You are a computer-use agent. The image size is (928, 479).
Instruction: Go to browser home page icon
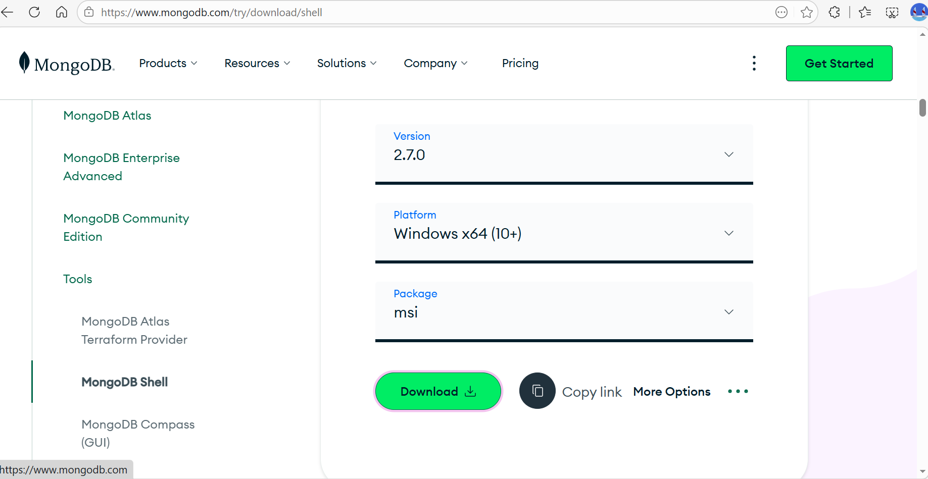(x=62, y=12)
